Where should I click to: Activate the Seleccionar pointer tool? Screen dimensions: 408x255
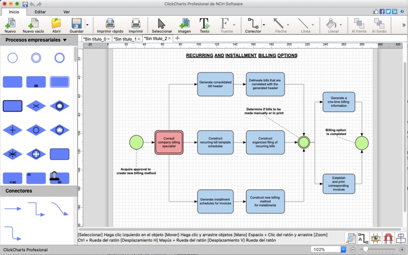pyautogui.click(x=162, y=25)
